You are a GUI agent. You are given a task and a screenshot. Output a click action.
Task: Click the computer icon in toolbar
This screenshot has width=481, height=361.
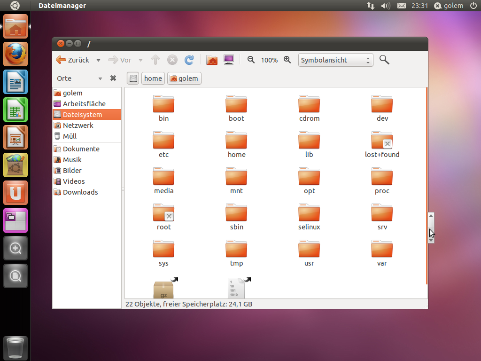coord(229,60)
